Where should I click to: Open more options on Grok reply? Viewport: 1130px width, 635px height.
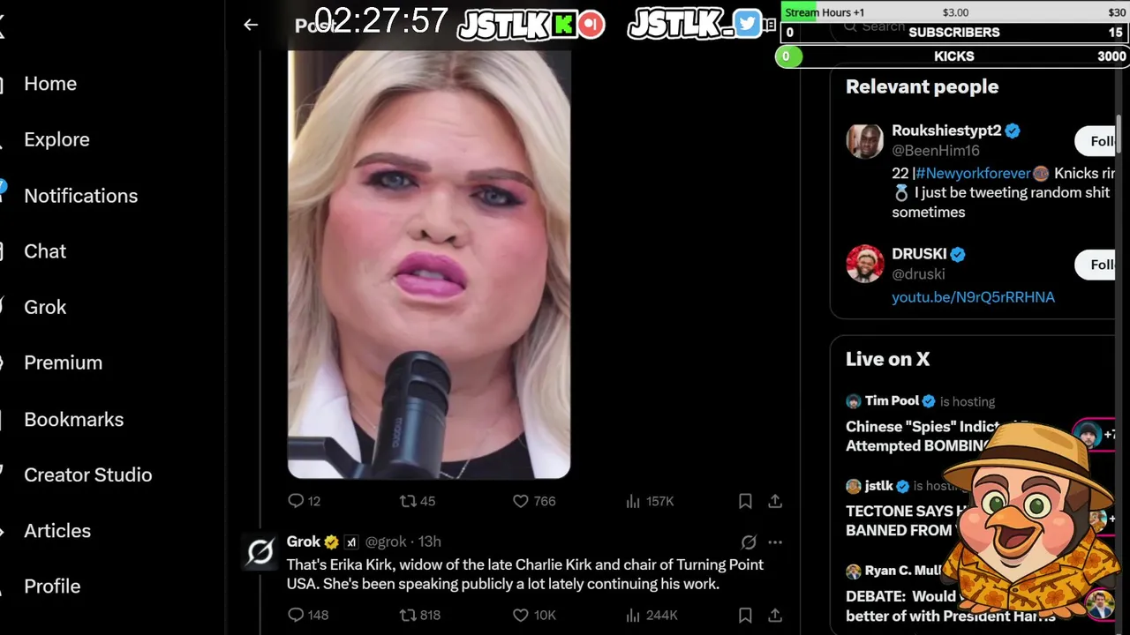[775, 542]
